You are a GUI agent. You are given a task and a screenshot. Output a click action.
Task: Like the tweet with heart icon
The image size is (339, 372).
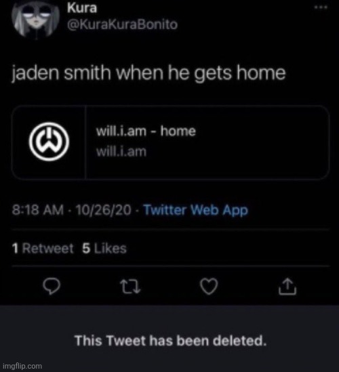(209, 286)
